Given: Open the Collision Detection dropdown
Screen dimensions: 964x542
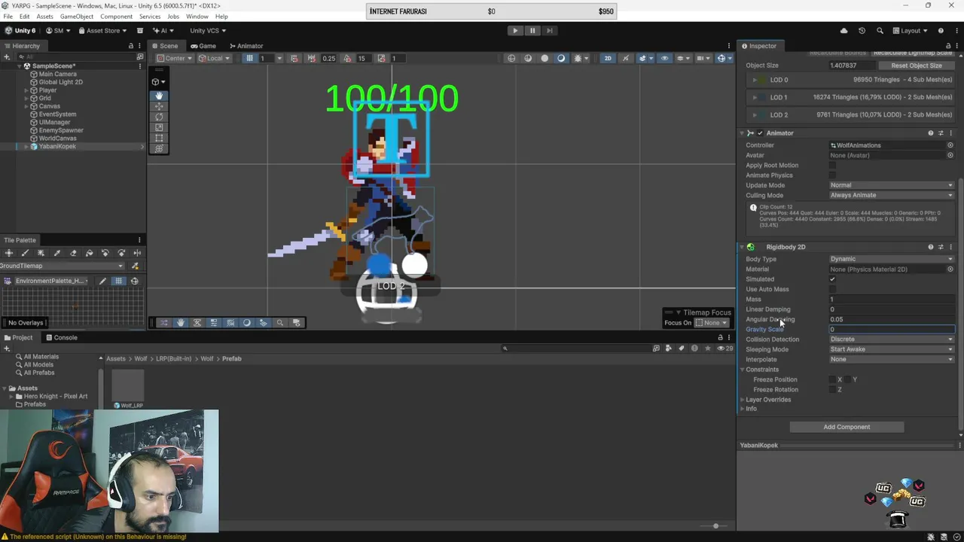Looking at the screenshot, I should pos(892,340).
